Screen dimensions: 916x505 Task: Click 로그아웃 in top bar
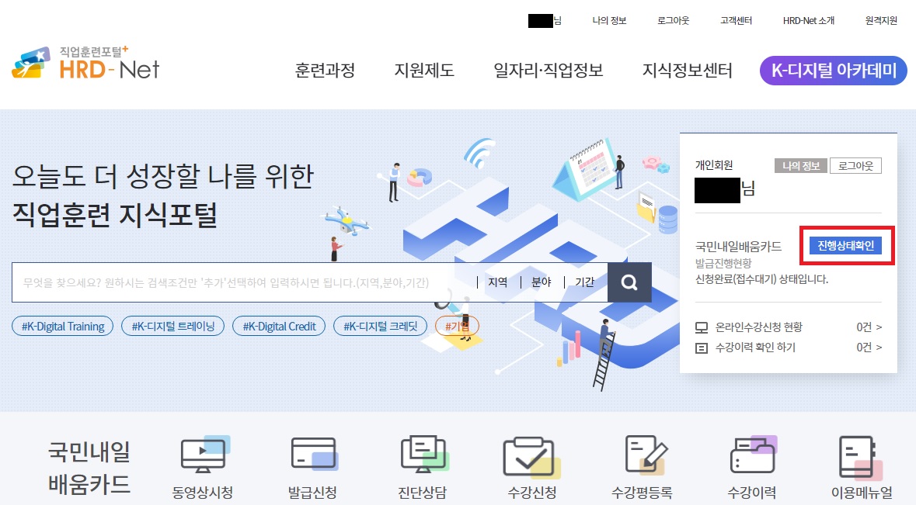pos(673,20)
